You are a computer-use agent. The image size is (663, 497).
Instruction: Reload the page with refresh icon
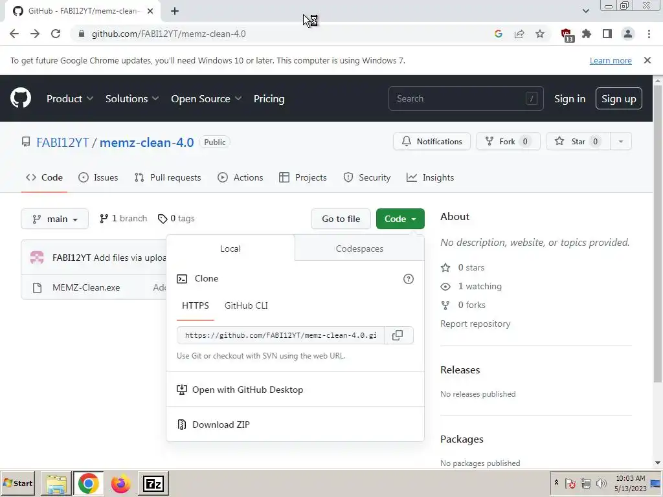pos(56,34)
